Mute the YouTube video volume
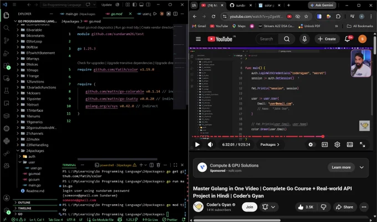 [x=210, y=144]
